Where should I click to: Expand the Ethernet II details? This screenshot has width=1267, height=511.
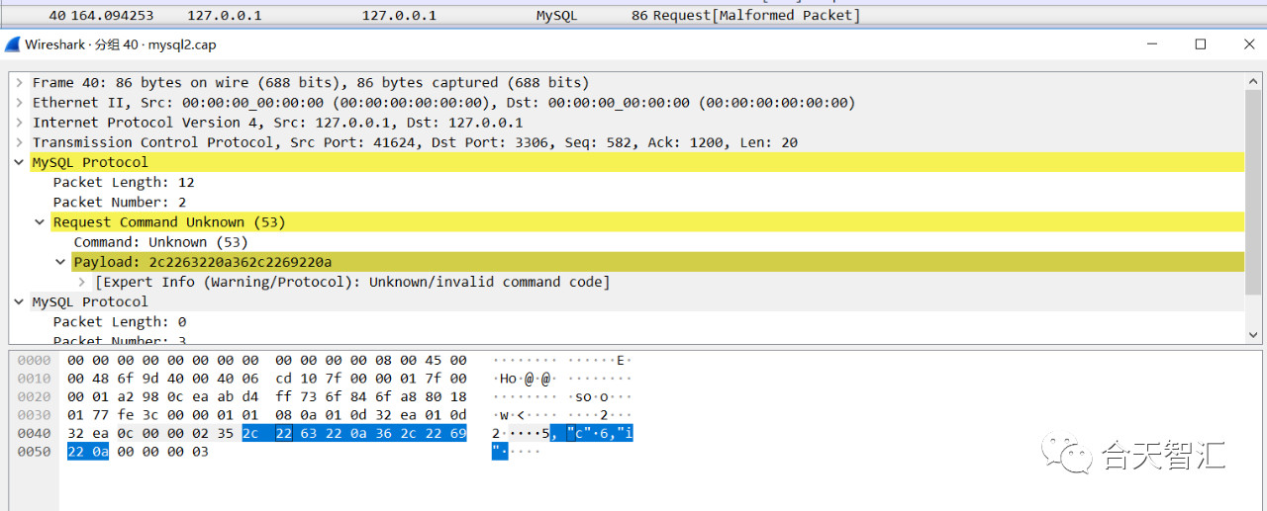(x=19, y=103)
